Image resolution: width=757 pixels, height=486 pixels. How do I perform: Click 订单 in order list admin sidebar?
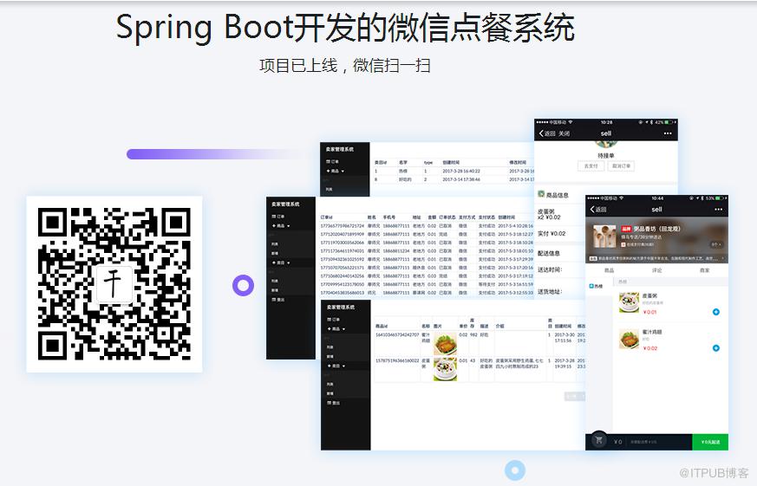(278, 217)
